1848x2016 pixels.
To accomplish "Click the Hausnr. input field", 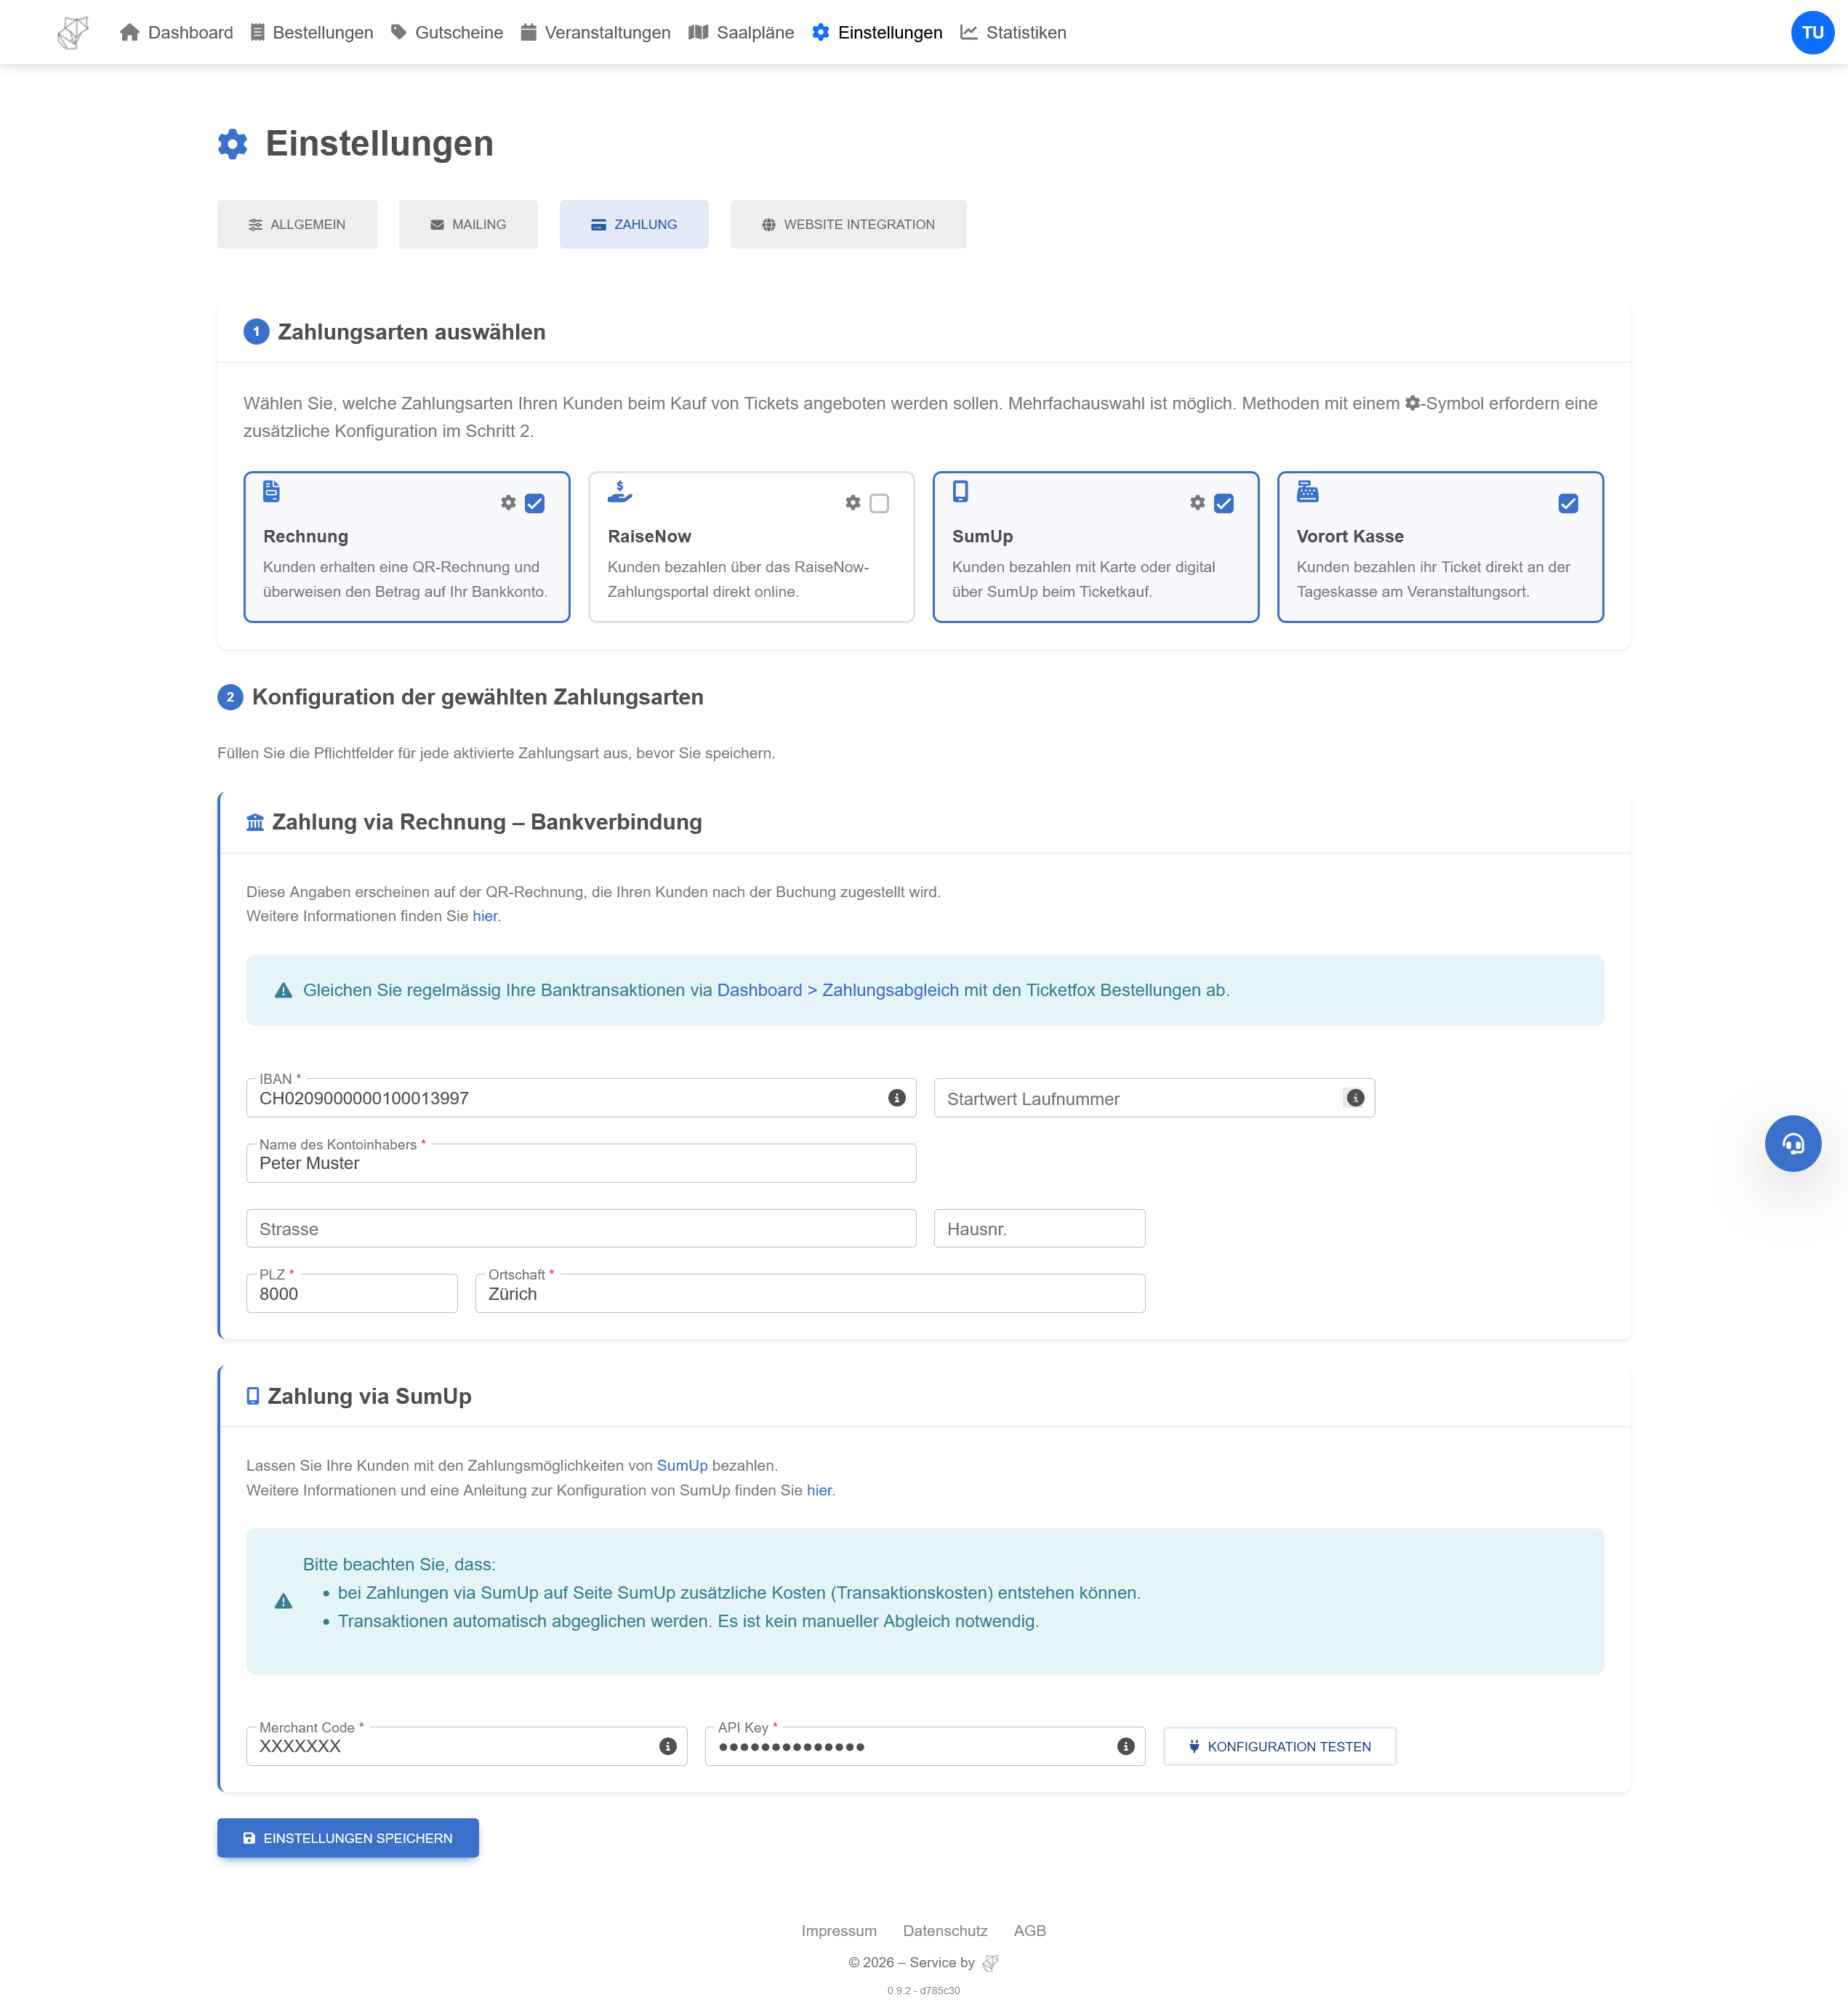I will tap(1039, 1228).
